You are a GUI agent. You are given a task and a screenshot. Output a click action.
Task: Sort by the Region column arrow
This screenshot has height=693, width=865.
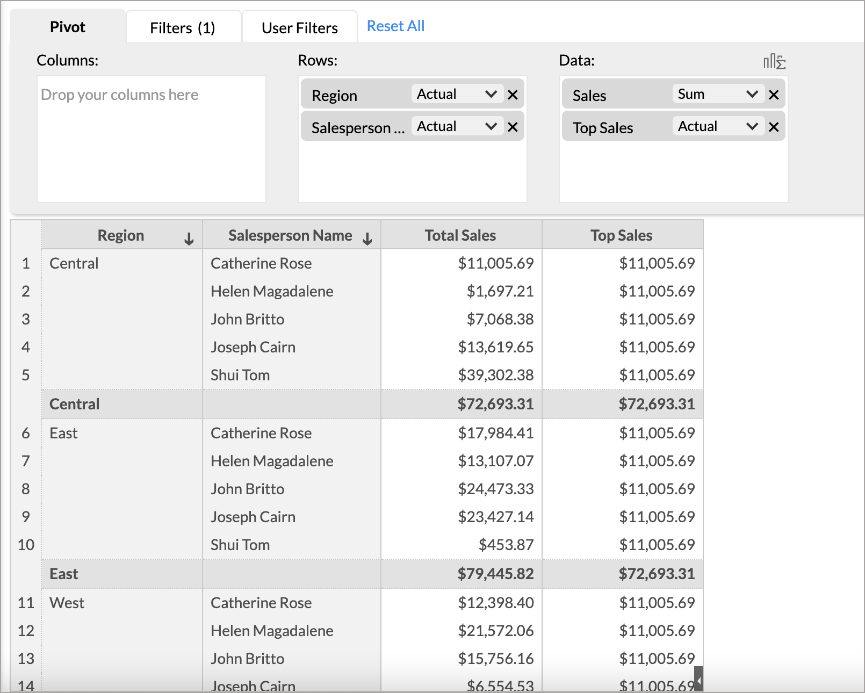189,239
